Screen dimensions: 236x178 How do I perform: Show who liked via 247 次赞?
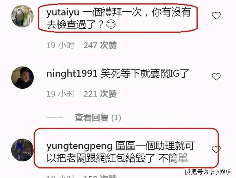(100, 45)
